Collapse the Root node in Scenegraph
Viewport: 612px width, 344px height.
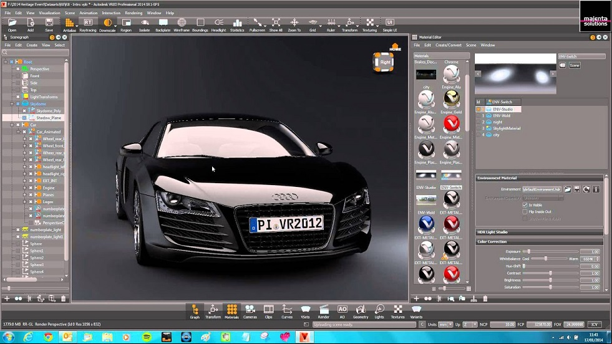coord(6,62)
